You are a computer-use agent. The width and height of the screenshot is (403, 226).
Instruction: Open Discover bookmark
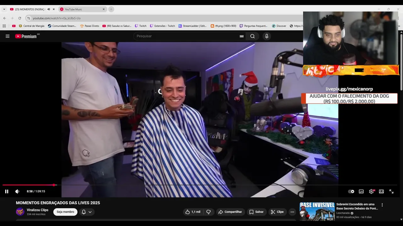point(279,26)
